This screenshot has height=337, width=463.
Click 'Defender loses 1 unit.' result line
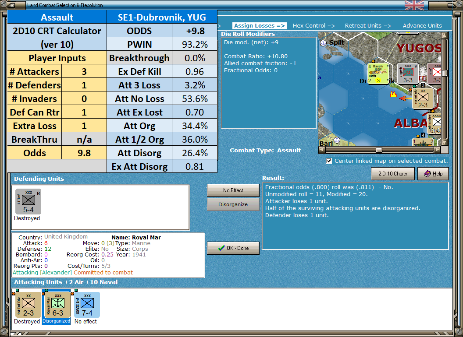click(x=297, y=215)
